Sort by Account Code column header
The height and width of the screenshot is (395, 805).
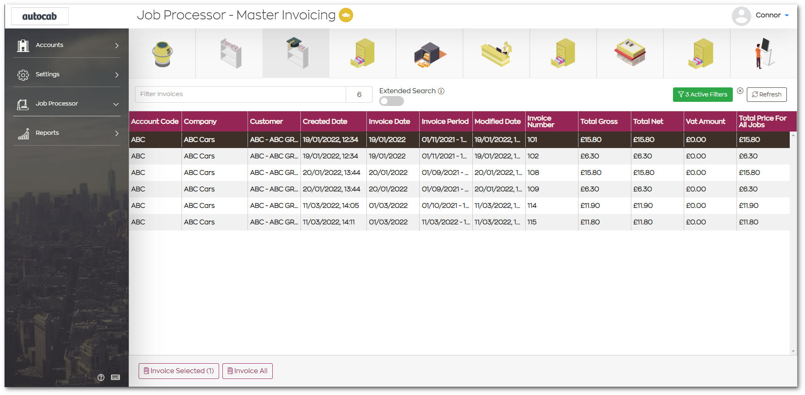tap(155, 122)
